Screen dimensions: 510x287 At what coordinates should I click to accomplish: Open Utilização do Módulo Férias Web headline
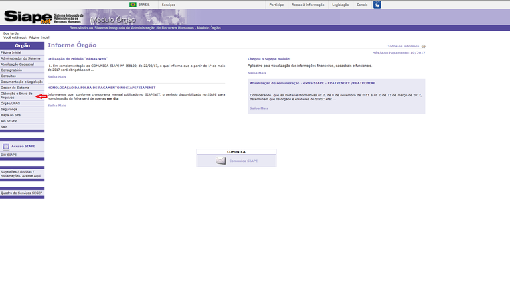pos(78,59)
